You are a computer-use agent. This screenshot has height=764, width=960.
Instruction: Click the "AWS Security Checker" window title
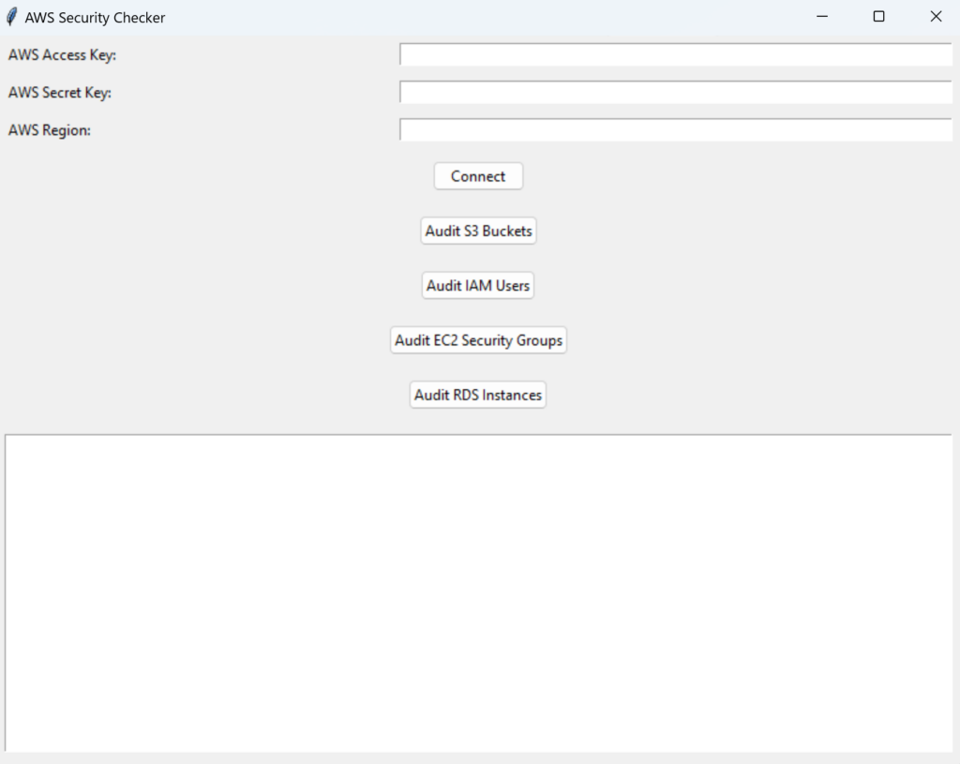coord(95,18)
